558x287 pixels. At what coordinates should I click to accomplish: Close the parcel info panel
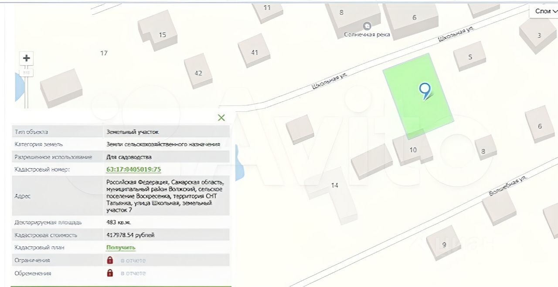pos(221,117)
